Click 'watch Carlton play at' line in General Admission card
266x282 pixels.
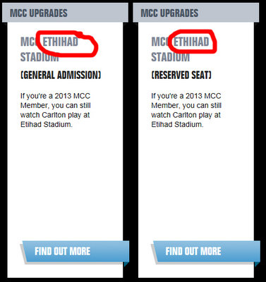pyautogui.click(x=55, y=115)
